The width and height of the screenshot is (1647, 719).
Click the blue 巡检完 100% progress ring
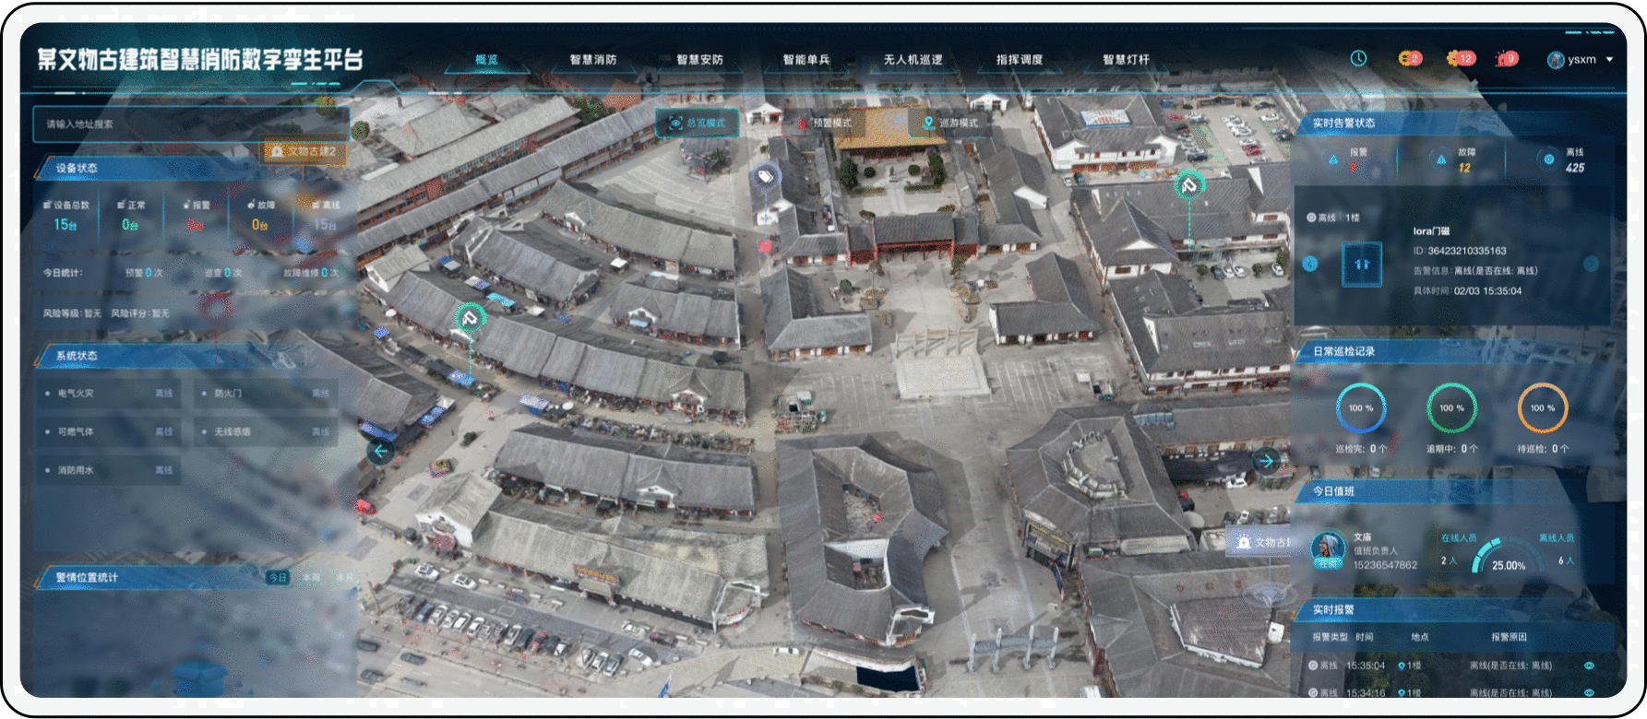(1361, 407)
